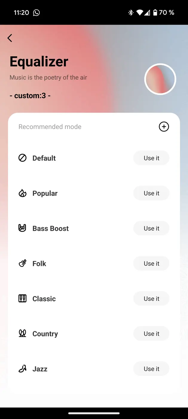This screenshot has width=188, height=419.
Task: Turn on Jazz preset via Use it
Action: pyautogui.click(x=151, y=369)
